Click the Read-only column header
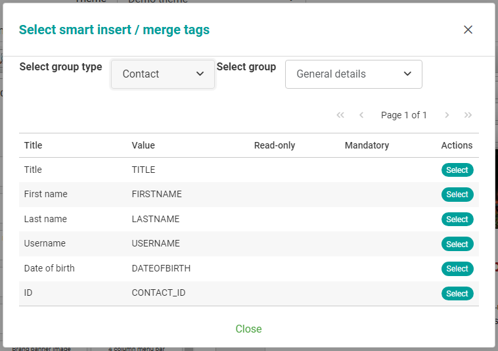This screenshot has width=498, height=351. pos(275,145)
